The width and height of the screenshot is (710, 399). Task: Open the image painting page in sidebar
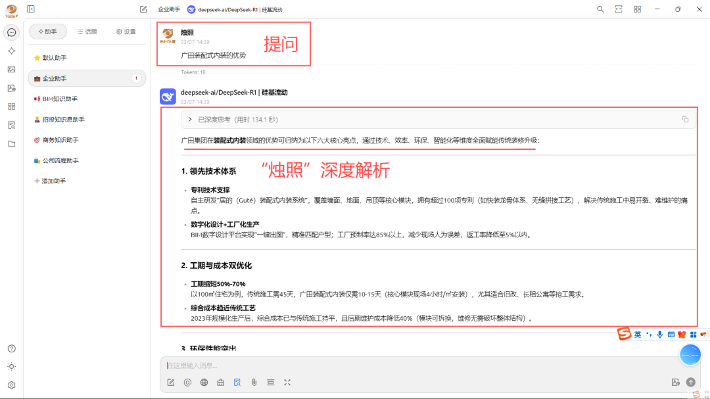tap(12, 70)
